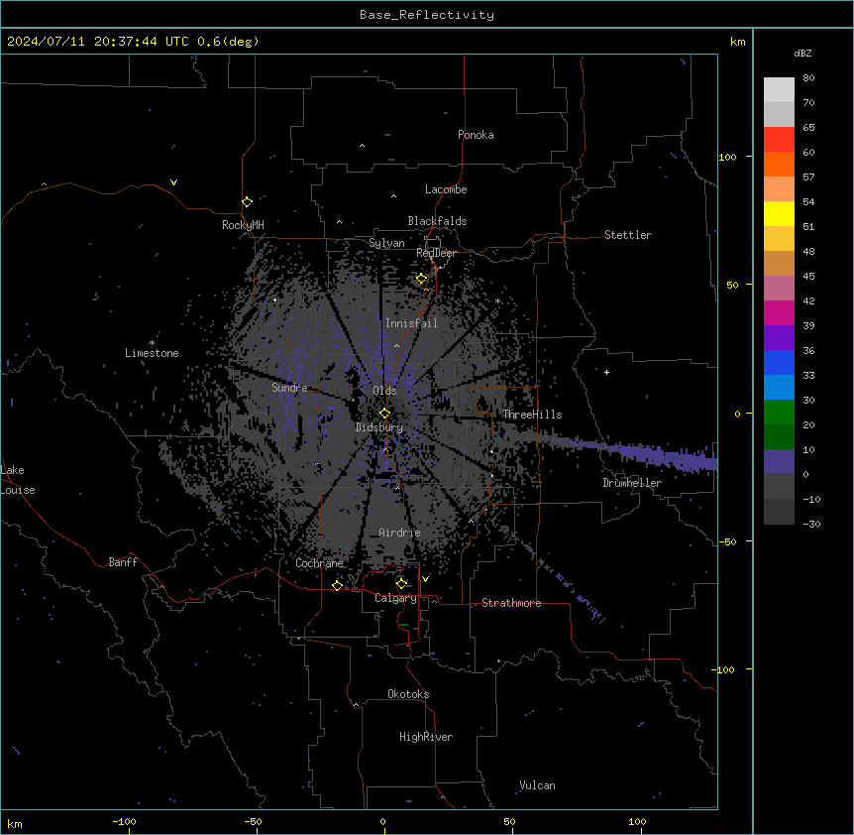
Task: Select the Blackfalds city label
Action: [437, 221]
